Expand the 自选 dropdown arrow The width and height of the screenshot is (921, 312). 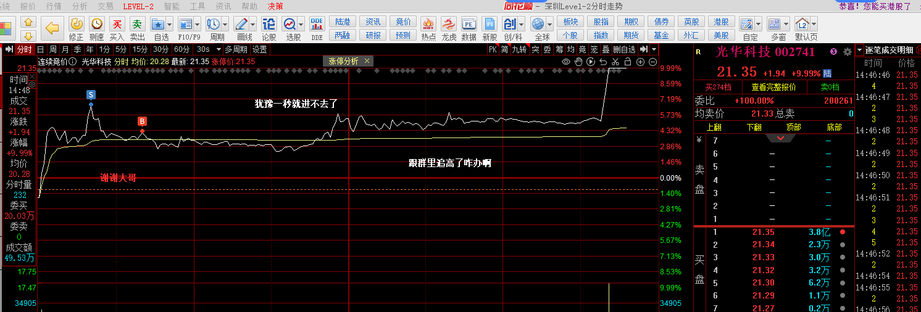click(x=170, y=24)
